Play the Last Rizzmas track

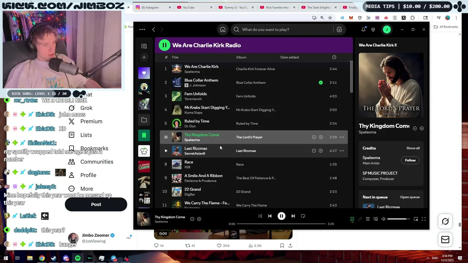point(166,151)
